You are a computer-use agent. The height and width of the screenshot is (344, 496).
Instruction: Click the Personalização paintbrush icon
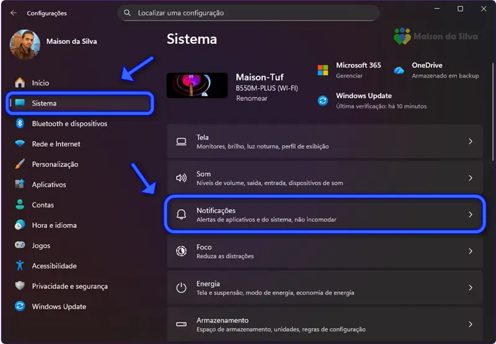(x=20, y=165)
